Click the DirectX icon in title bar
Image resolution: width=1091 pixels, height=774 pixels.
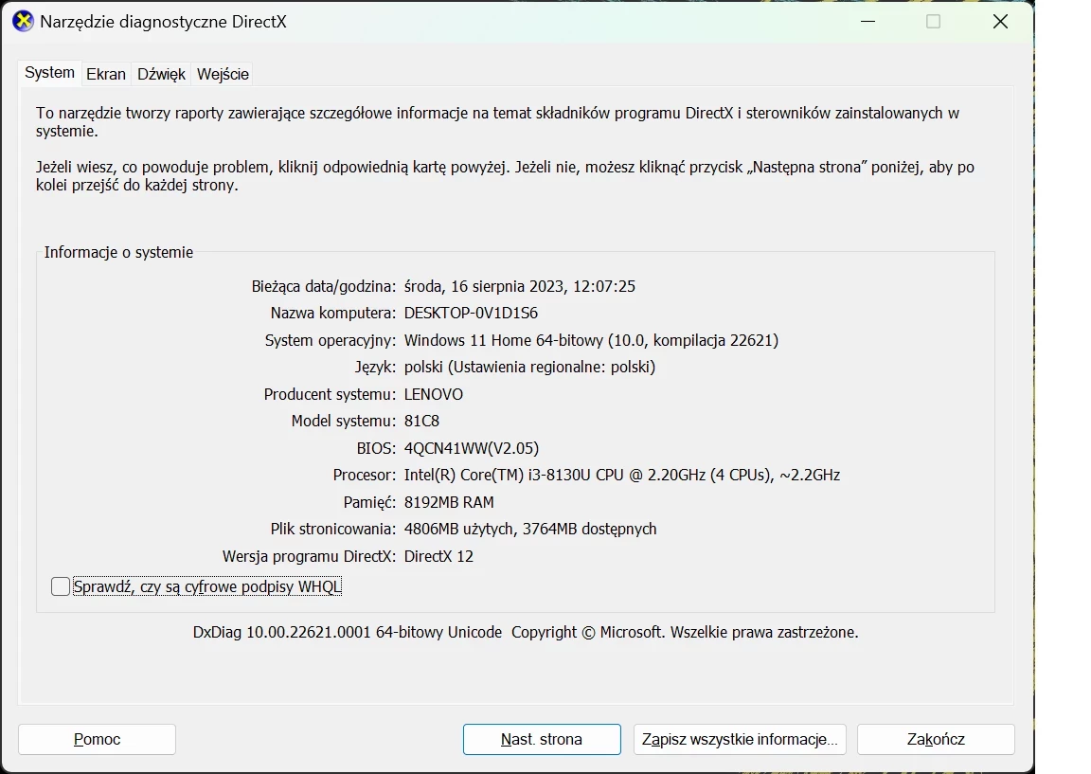click(23, 22)
